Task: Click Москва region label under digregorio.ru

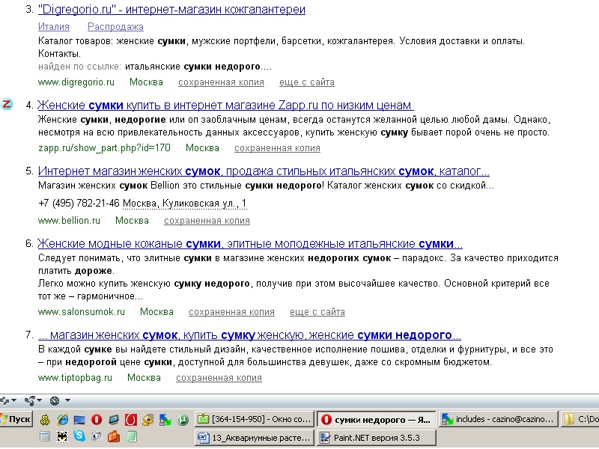Action: pyautogui.click(x=146, y=82)
